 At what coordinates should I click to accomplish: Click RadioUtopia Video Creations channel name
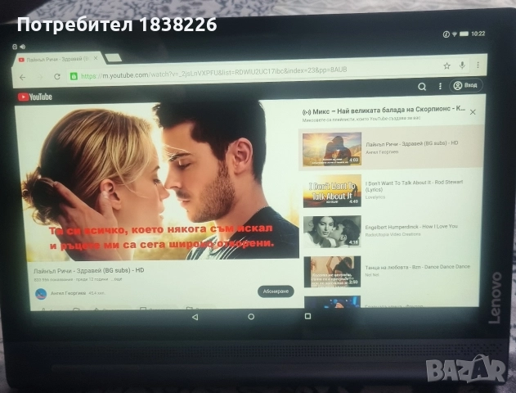pos(393,234)
